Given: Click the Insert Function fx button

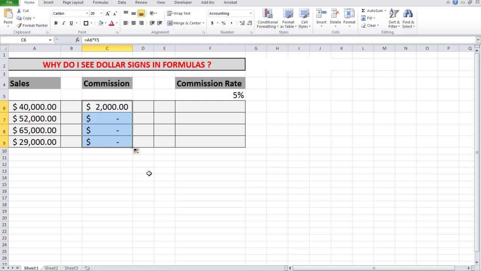Looking at the screenshot, I should click(x=77, y=40).
